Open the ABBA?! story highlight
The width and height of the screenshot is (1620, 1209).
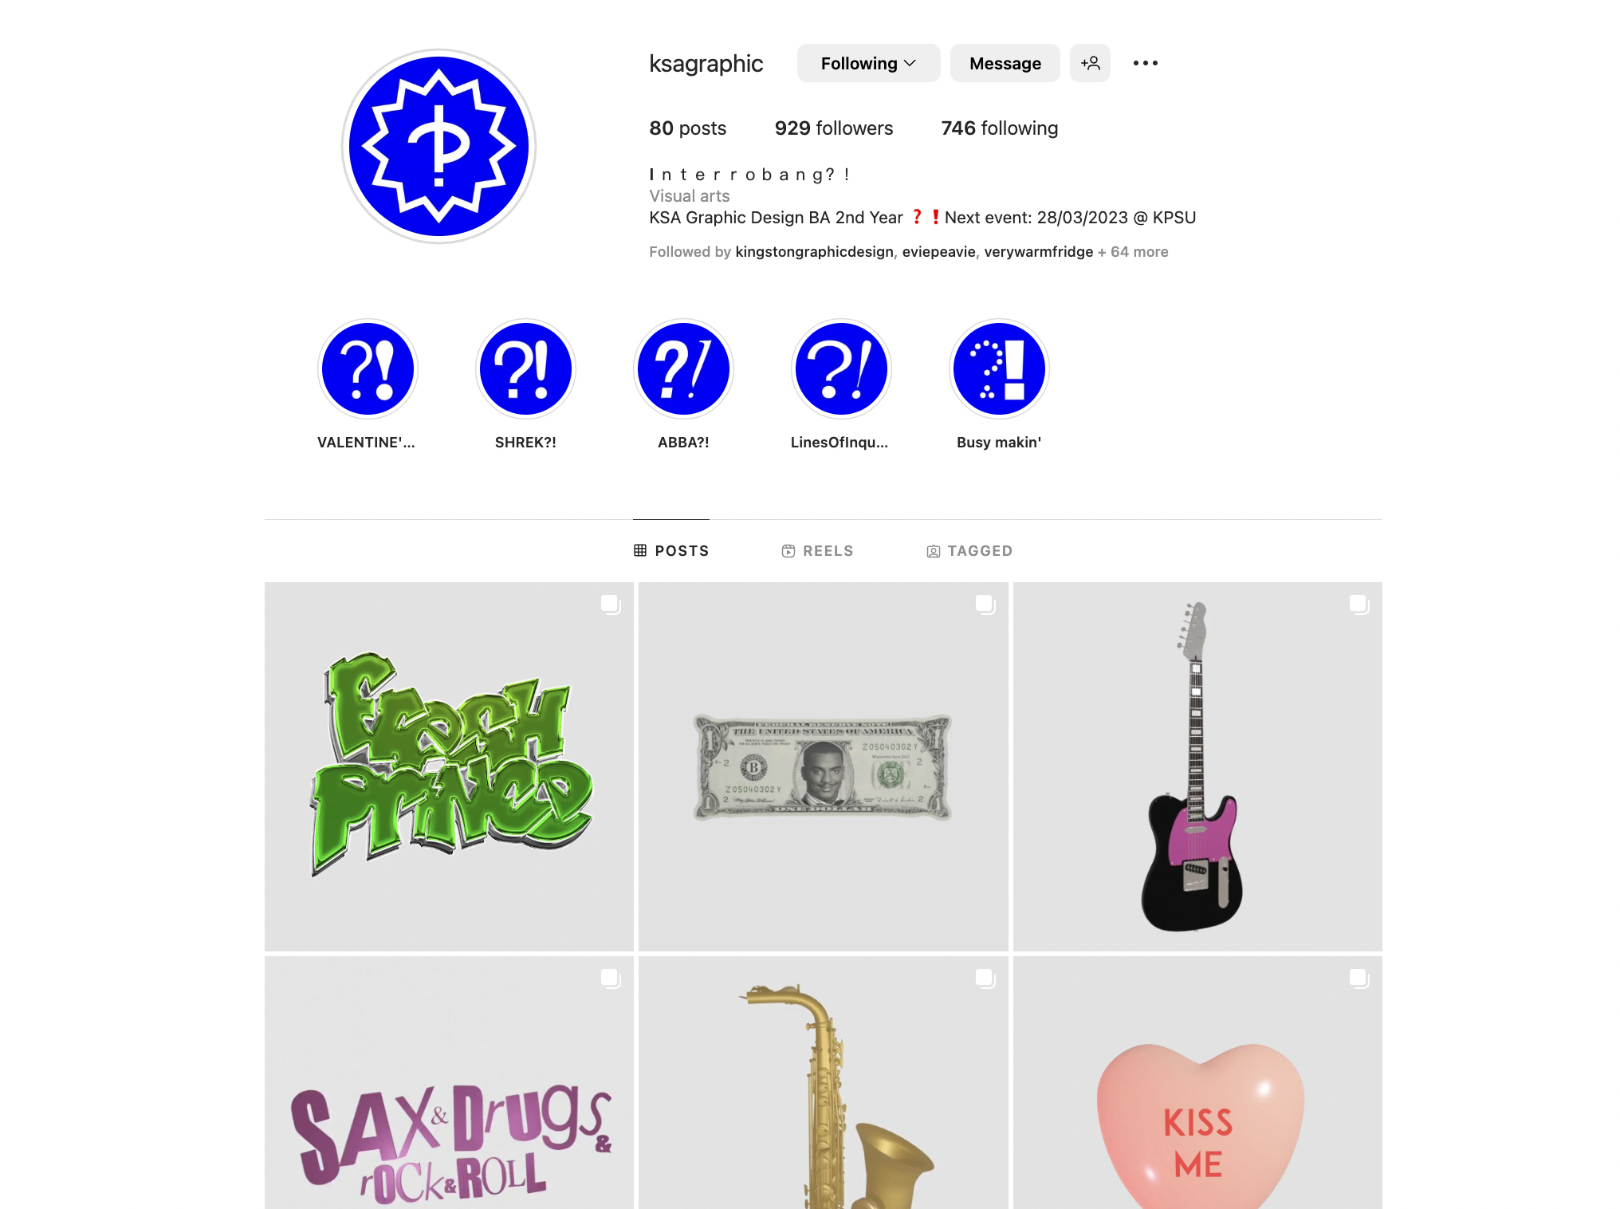(x=683, y=368)
